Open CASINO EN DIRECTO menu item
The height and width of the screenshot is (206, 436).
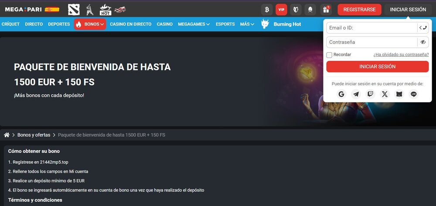(x=131, y=24)
